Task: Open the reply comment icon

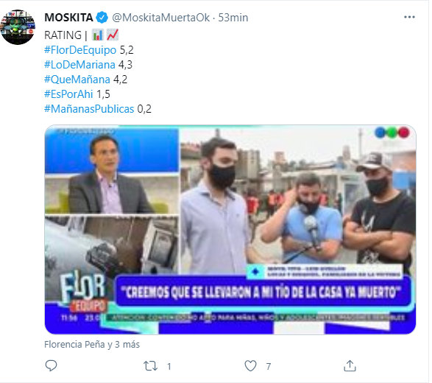Action: [x=51, y=365]
